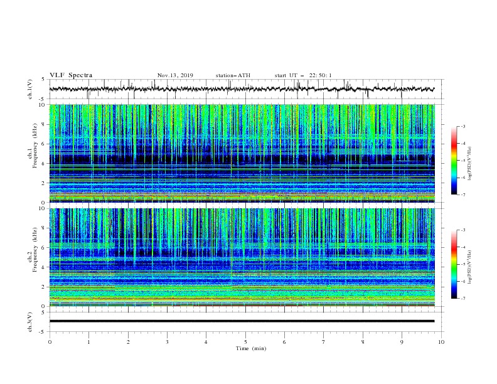
Task: Click time axis tick label "10"
Action: point(441,342)
